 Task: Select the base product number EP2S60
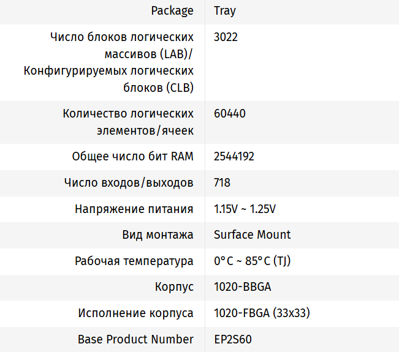tap(233, 339)
